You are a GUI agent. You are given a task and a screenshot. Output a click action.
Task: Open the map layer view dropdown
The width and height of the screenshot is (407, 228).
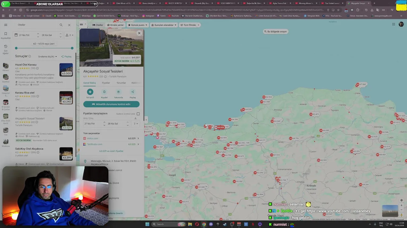[x=83, y=24]
